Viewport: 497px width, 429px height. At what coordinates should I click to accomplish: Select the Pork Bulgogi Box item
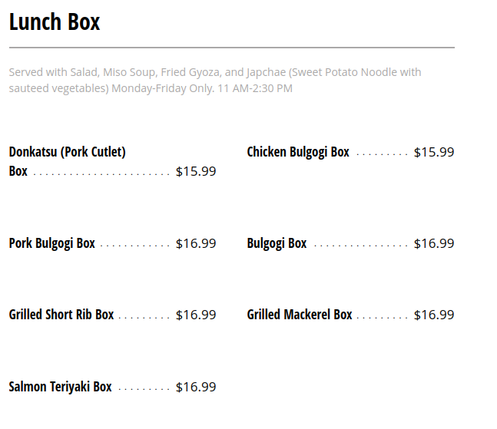pos(52,243)
